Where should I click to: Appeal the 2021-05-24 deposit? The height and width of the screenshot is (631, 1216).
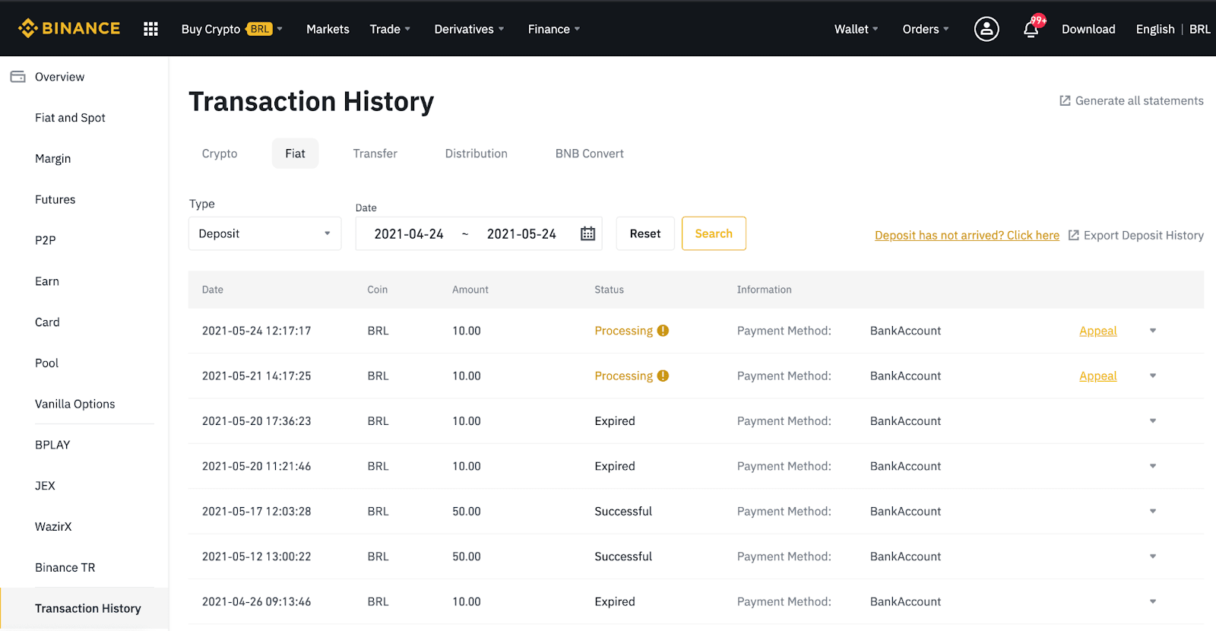[1097, 331]
